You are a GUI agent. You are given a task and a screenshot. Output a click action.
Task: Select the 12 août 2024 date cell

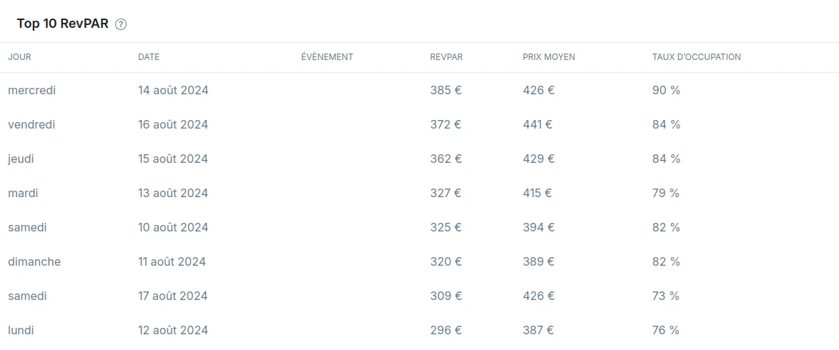click(173, 331)
